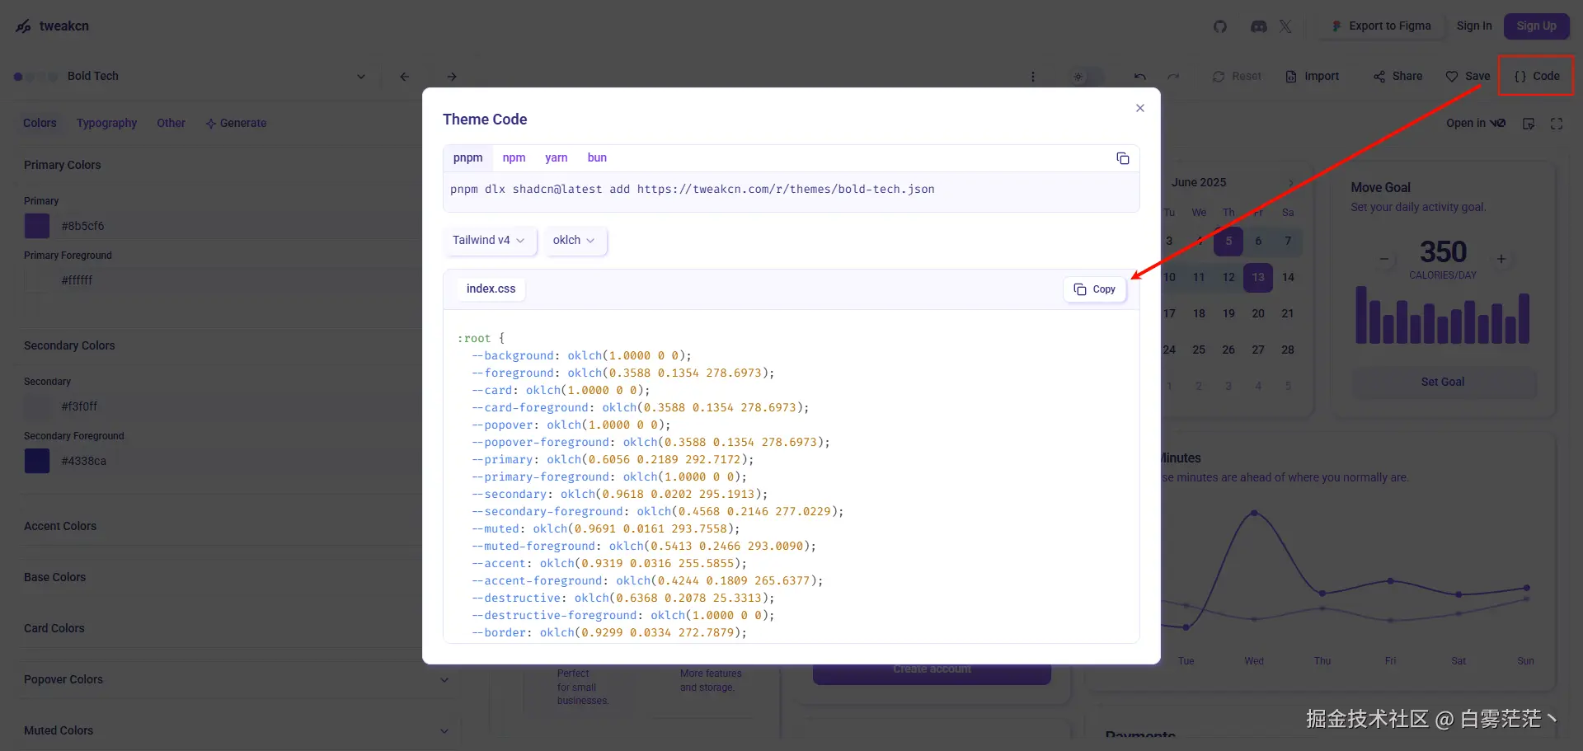This screenshot has width=1583, height=751.
Task: Open the X (Twitter) icon link
Action: [x=1285, y=26]
